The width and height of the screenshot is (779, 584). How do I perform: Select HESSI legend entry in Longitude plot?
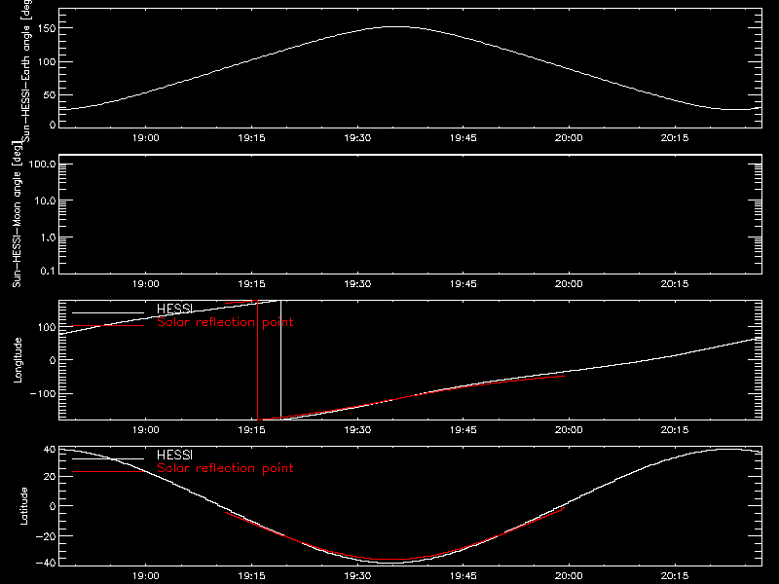point(174,309)
